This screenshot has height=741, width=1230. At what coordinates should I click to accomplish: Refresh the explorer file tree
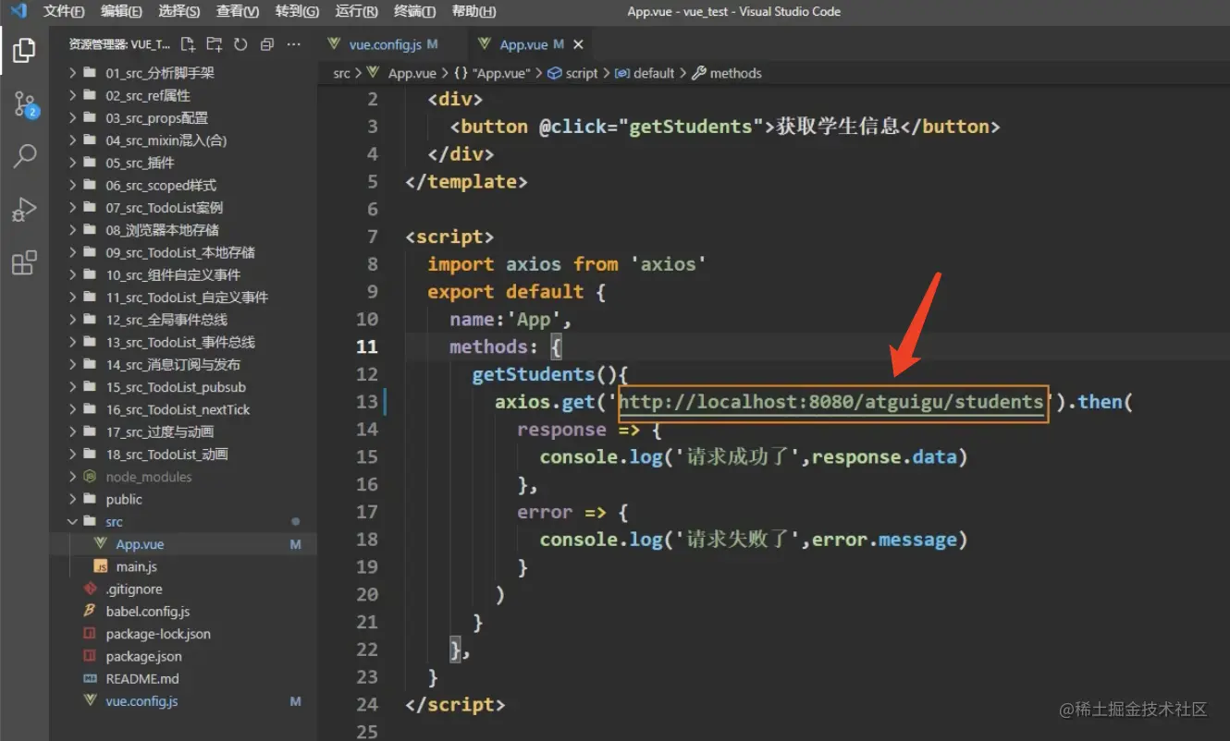point(240,44)
